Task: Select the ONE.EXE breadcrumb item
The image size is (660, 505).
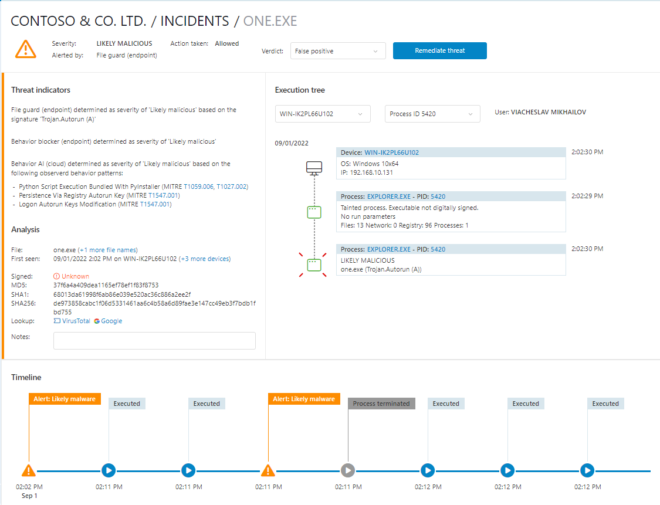Action: tap(270, 21)
